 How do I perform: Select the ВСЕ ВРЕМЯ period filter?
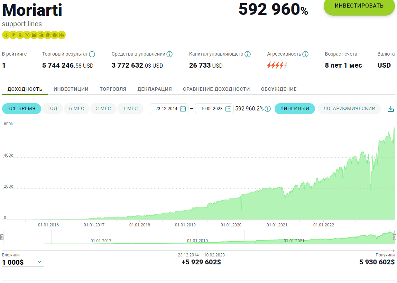(x=21, y=108)
